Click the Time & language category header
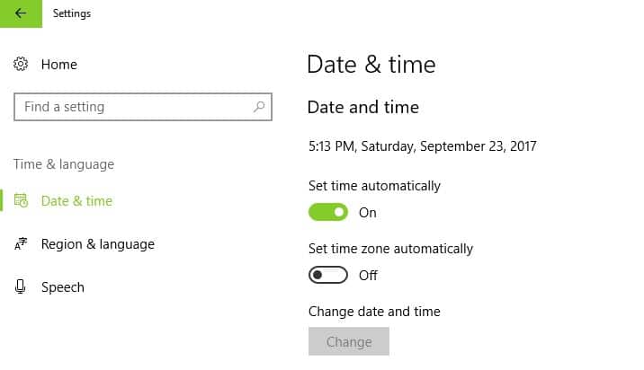The image size is (644, 370). [64, 164]
